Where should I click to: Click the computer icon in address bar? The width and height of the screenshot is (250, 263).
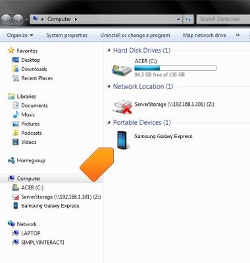pyautogui.click(x=35, y=19)
